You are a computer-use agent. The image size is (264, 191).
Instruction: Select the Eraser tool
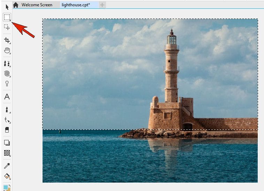click(x=7, y=130)
